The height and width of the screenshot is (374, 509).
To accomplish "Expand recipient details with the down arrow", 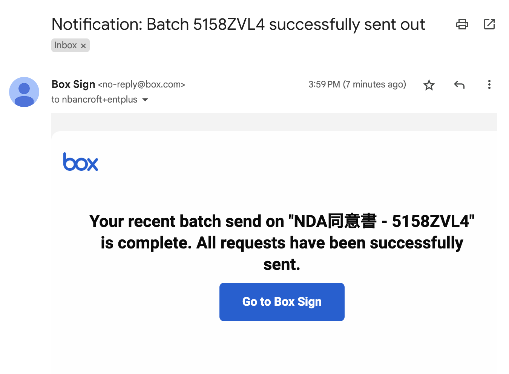I will [145, 100].
